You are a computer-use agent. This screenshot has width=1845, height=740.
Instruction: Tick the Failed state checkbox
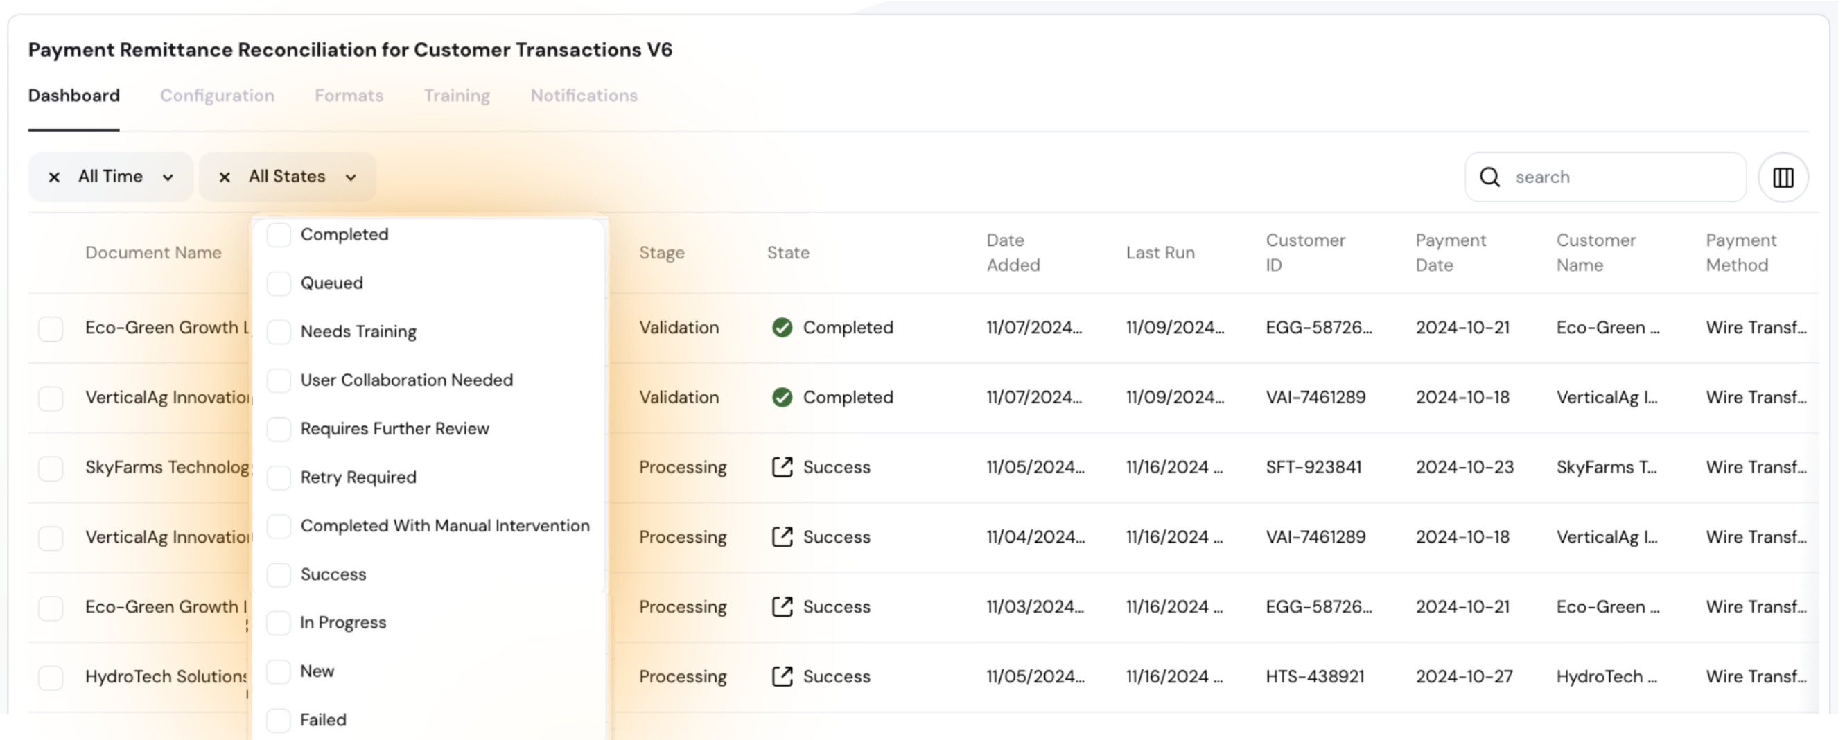279,720
